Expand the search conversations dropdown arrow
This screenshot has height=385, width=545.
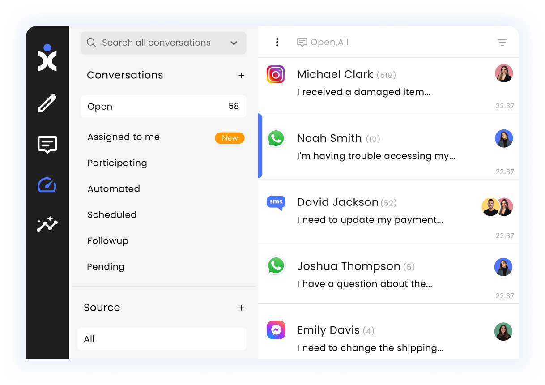coord(234,43)
